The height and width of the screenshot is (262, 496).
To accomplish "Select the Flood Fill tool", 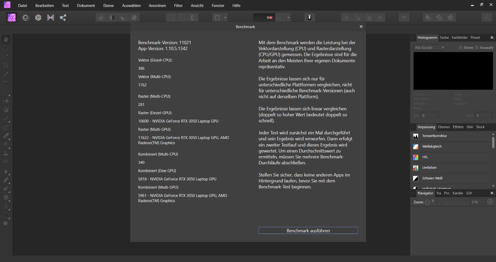I will (6, 101).
